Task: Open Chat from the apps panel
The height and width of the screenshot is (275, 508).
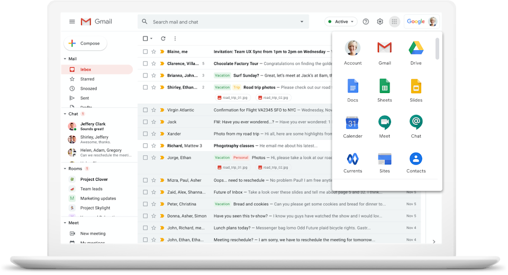Action: [x=416, y=126]
